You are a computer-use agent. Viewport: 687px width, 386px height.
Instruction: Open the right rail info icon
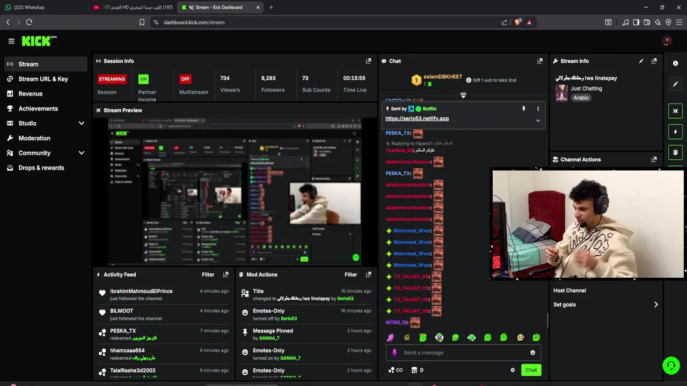675,63
